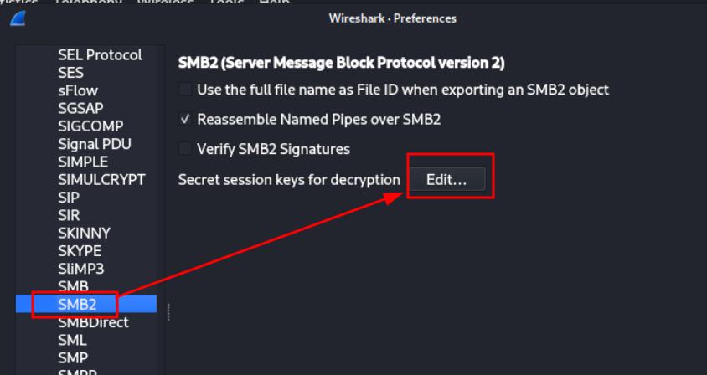Select SML protocol entry
Viewport: 707px width, 375px height.
tap(86, 340)
